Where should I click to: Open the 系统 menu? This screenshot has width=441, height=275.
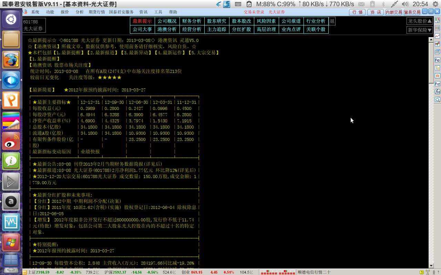(35, 12)
